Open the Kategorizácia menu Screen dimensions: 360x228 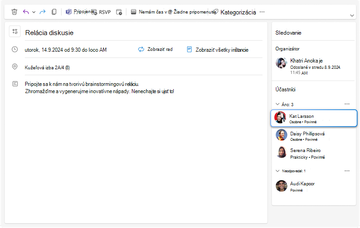[x=235, y=12]
